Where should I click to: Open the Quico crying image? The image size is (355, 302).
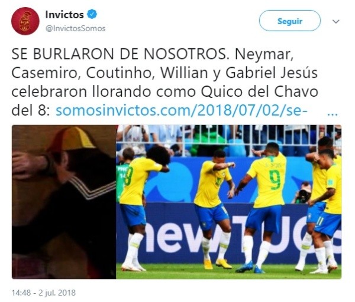(64, 202)
